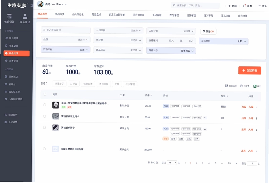Click the 下架 batch button

click(117, 84)
